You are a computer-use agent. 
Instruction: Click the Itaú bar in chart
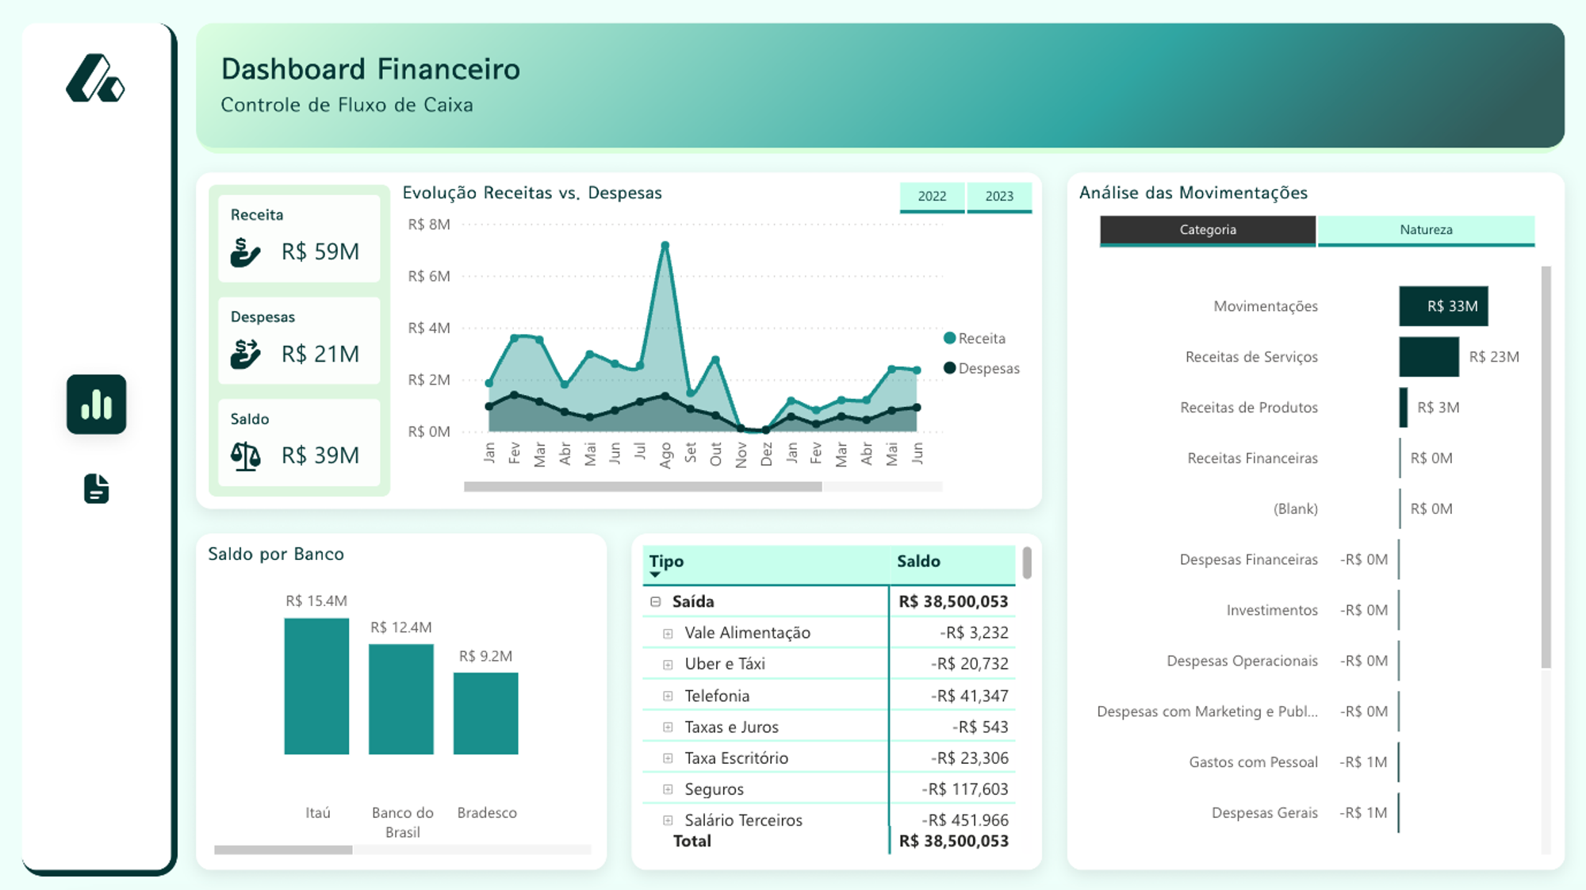(316, 686)
